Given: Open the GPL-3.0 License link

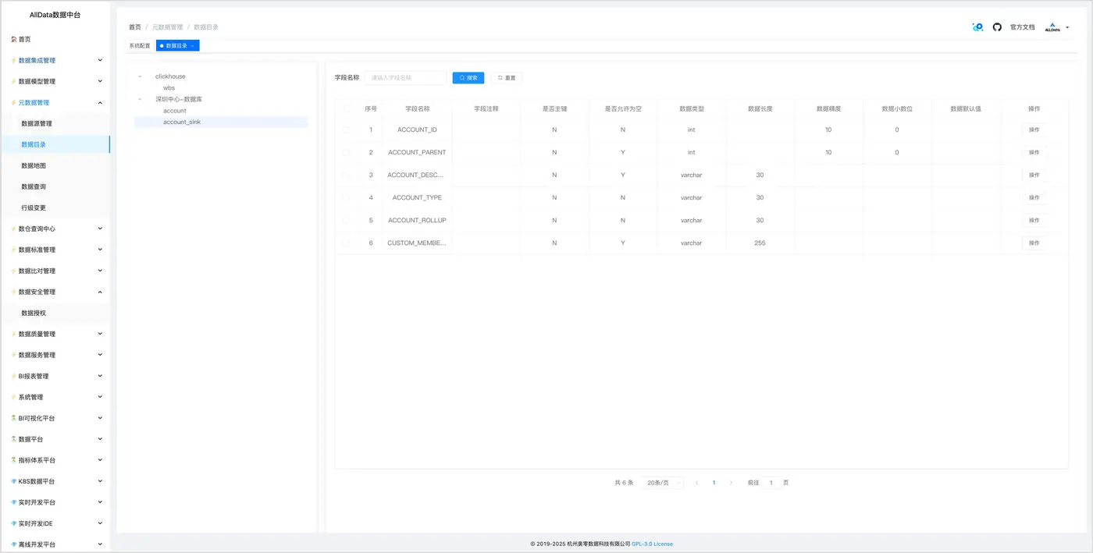Looking at the screenshot, I should tap(652, 544).
